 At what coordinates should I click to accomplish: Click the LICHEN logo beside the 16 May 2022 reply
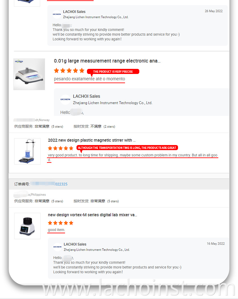click(x=57, y=247)
